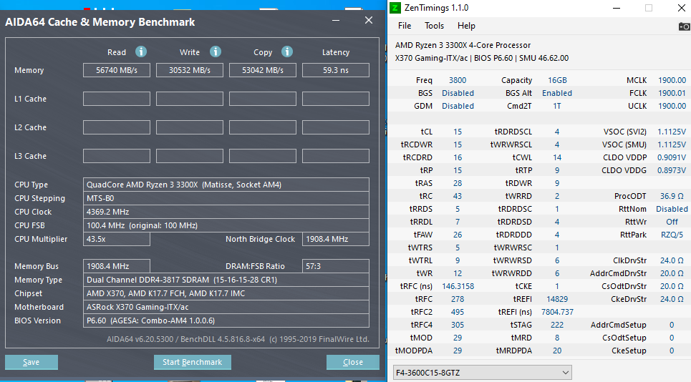Viewport: 691px width, 382px height.
Task: Click the Memory Latency value 59.3 ns
Action: [x=336, y=70]
